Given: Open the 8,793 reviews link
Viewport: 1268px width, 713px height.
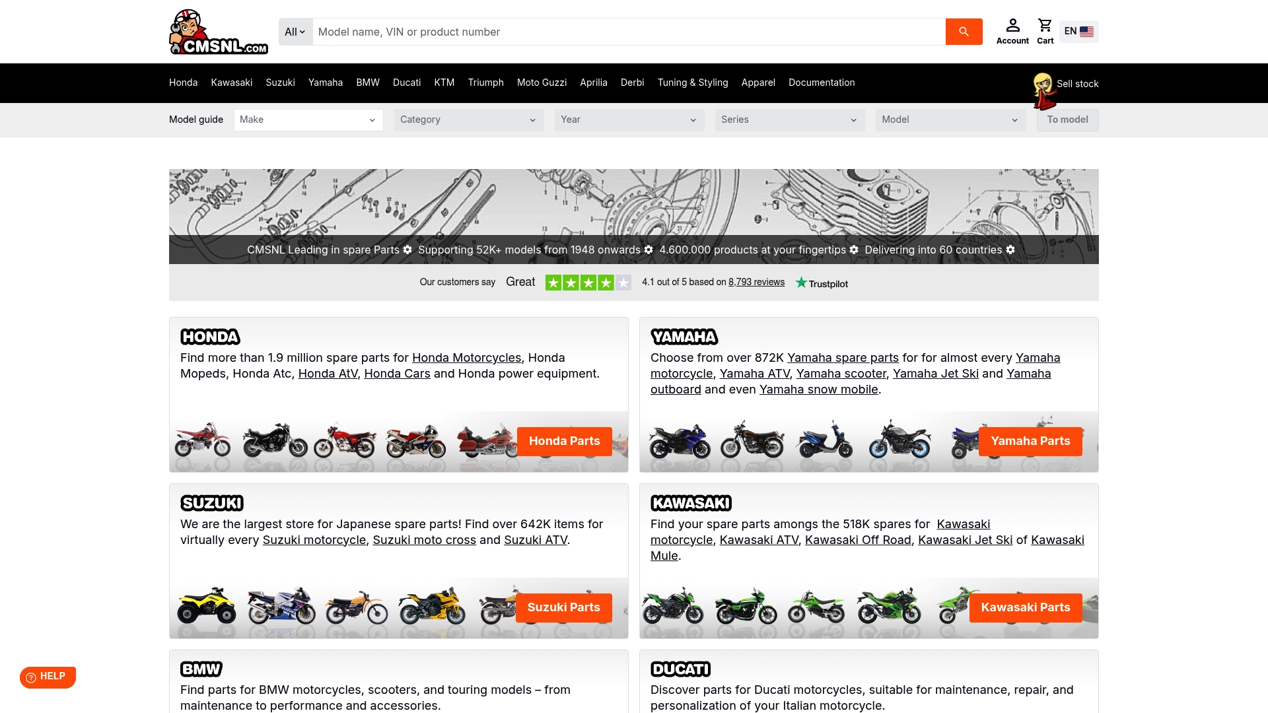Looking at the screenshot, I should tap(757, 282).
